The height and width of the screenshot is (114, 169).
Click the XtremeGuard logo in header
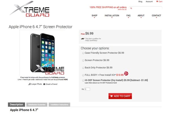click(x=29, y=9)
